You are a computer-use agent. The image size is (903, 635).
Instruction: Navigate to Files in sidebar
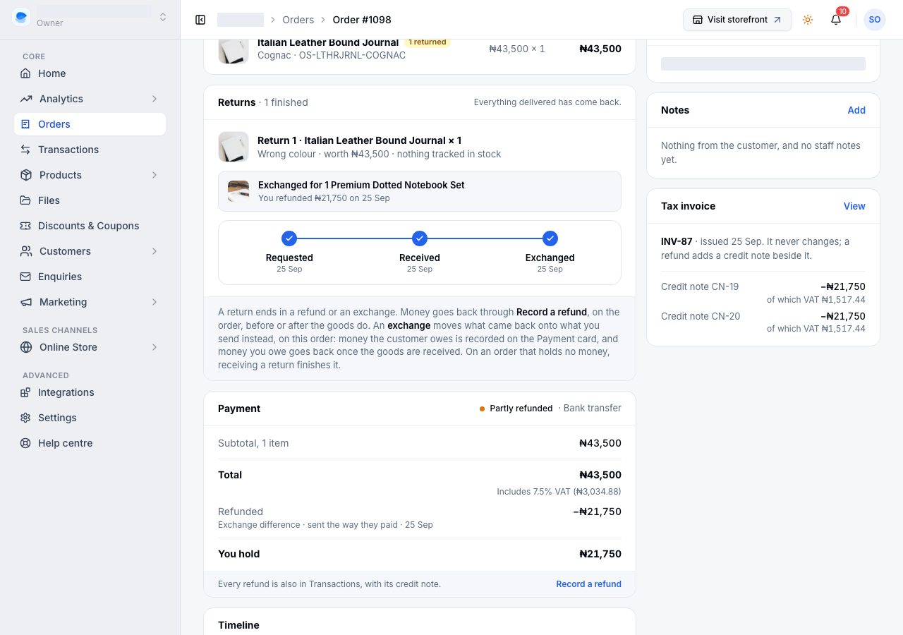point(90,200)
